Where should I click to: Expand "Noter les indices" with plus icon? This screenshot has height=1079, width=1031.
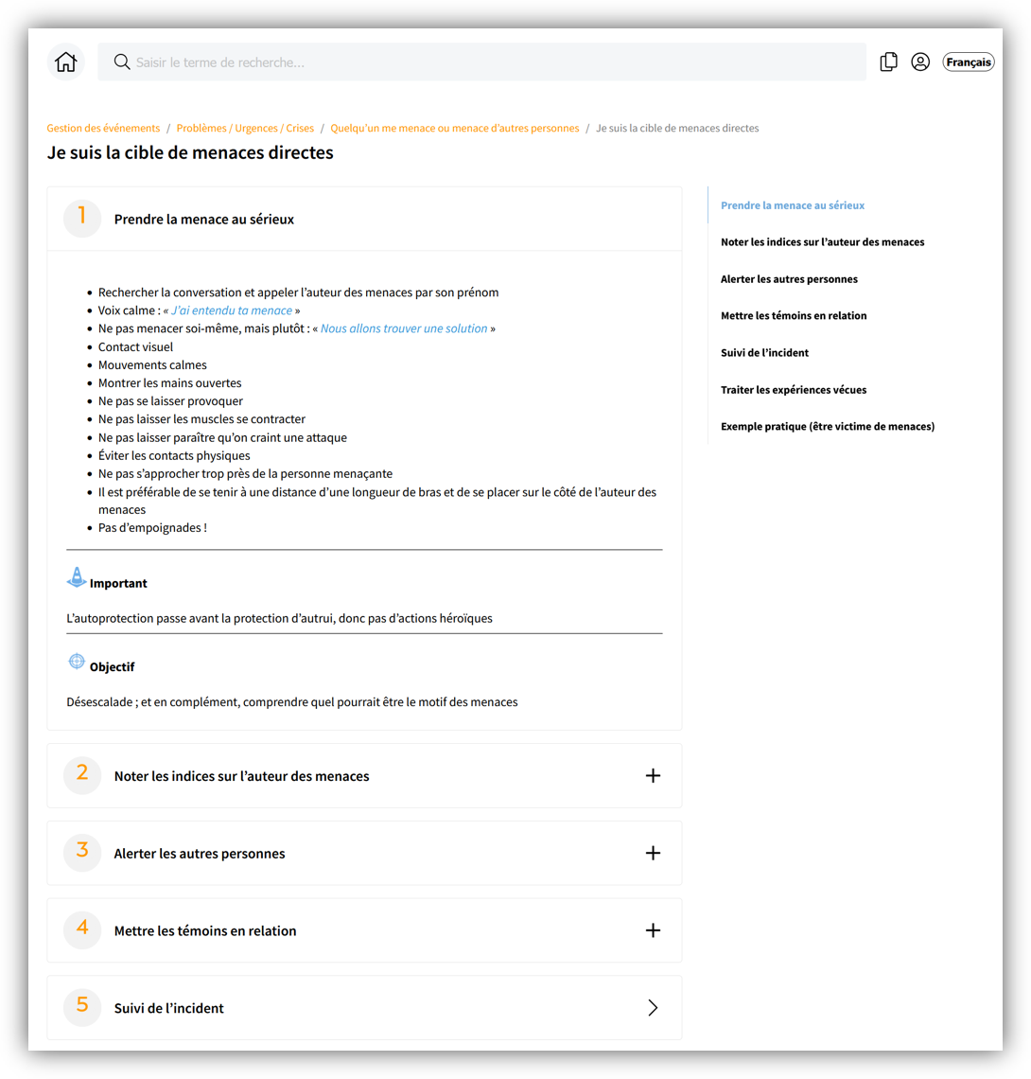coord(653,776)
